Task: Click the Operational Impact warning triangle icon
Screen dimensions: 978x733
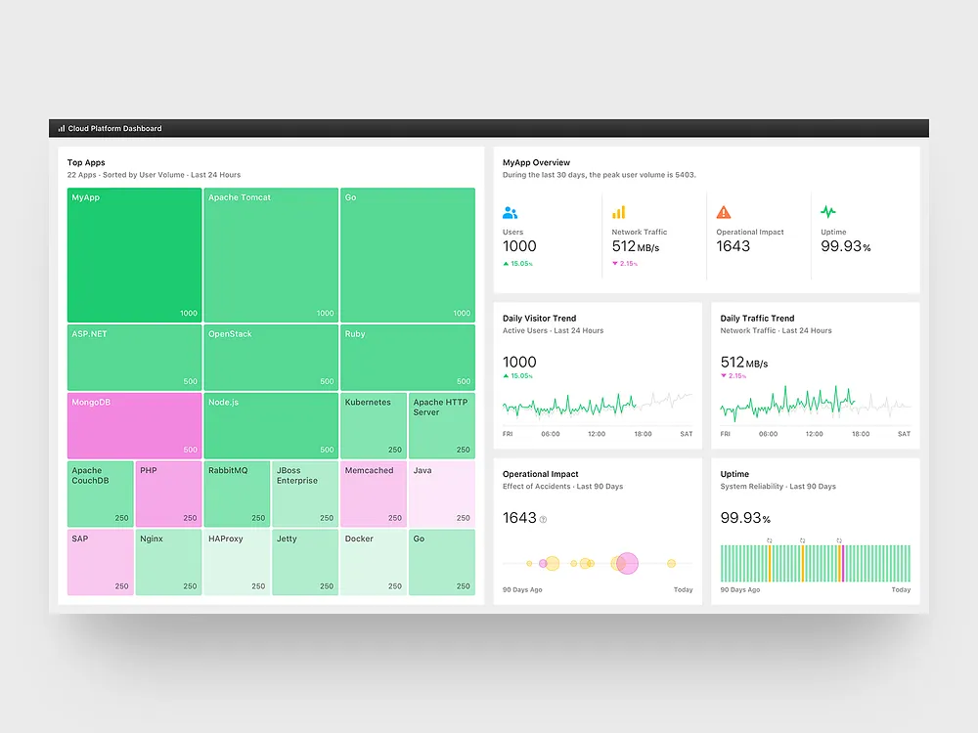Action: [722, 211]
